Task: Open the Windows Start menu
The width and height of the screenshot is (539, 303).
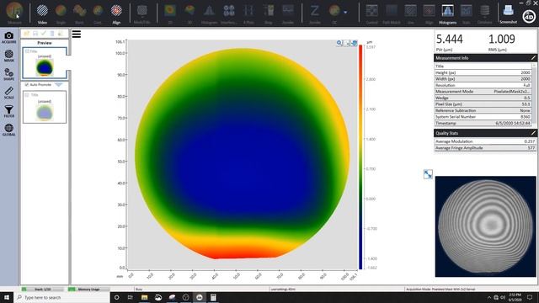Action: [7, 297]
